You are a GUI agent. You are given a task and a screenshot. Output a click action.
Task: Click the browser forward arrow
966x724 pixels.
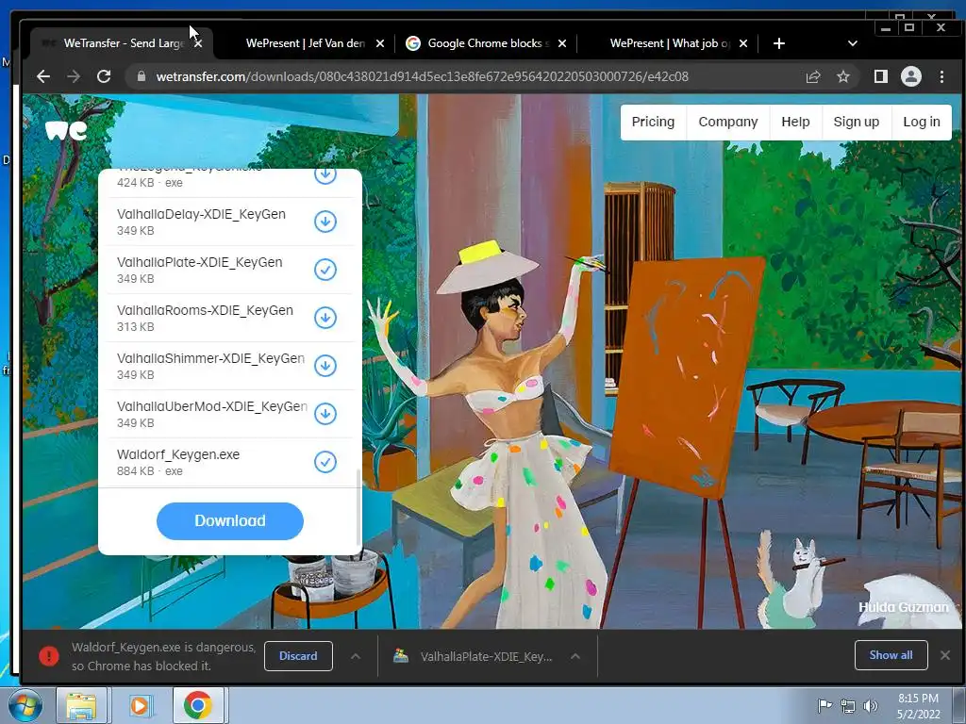pyautogui.click(x=74, y=76)
